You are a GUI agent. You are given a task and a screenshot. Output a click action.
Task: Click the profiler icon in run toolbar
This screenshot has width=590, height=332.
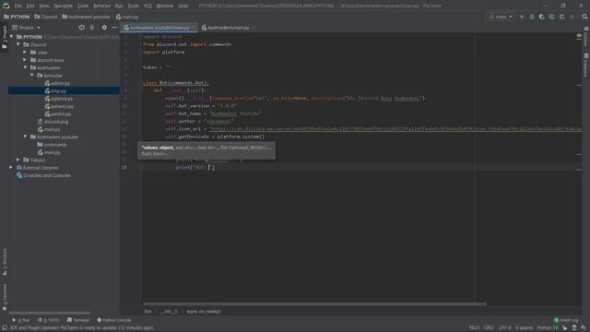(551, 17)
